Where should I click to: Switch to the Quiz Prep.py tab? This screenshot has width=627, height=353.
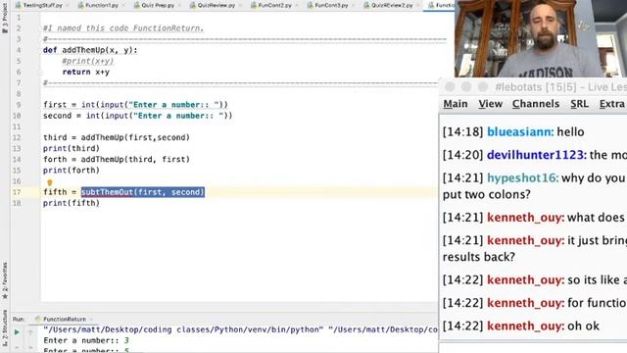pos(157,5)
